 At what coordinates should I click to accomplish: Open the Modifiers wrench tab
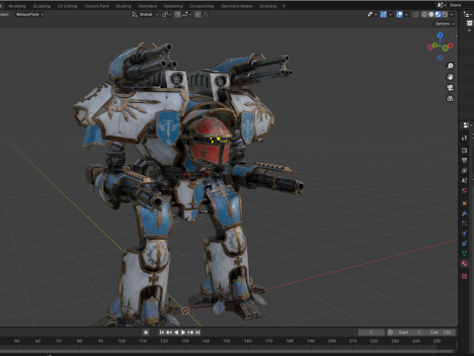tap(464, 214)
